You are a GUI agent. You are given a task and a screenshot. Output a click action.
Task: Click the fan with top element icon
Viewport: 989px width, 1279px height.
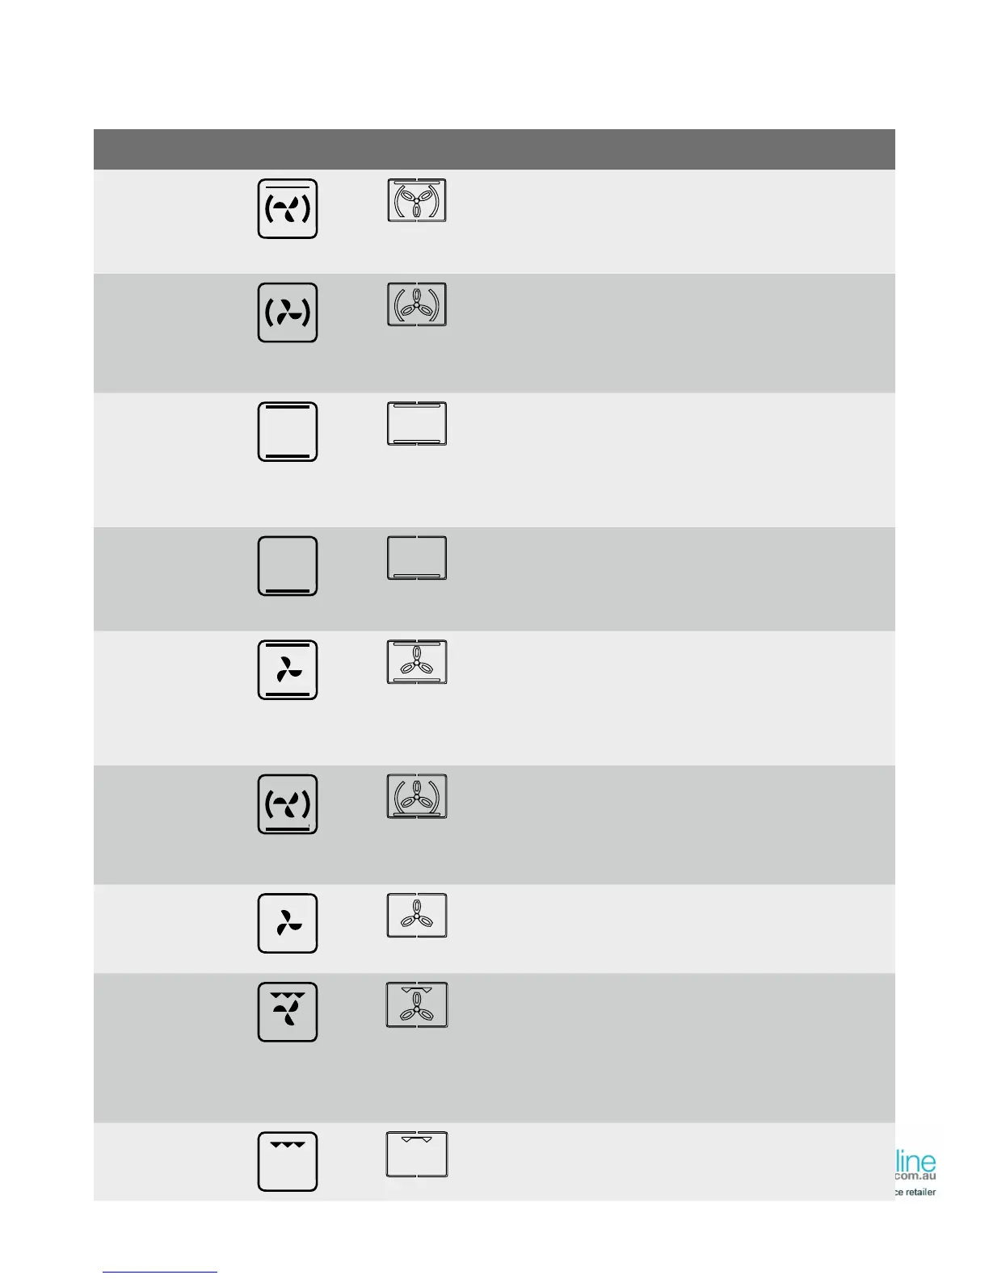[x=287, y=209]
